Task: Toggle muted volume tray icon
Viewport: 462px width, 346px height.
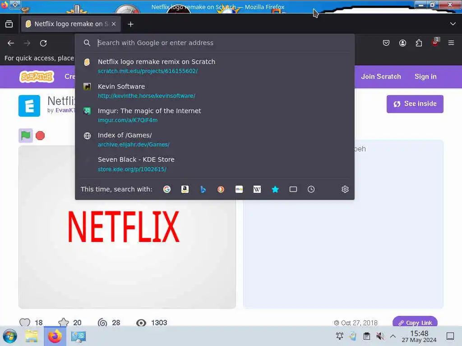Action: (x=380, y=336)
